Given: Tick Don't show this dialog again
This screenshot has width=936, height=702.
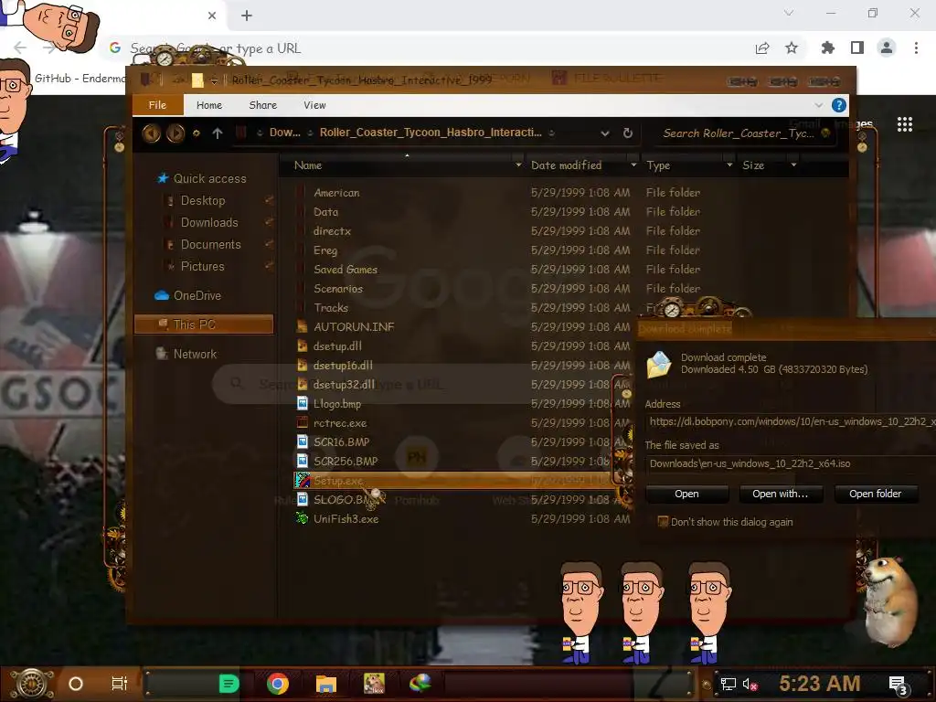Looking at the screenshot, I should 663,522.
